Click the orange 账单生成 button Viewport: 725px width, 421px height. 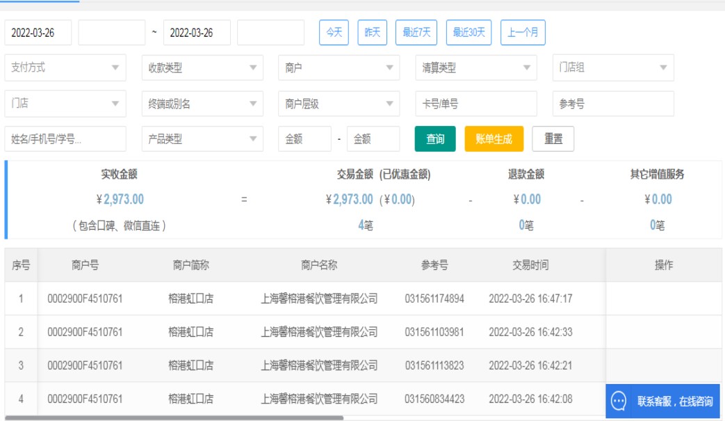(494, 139)
